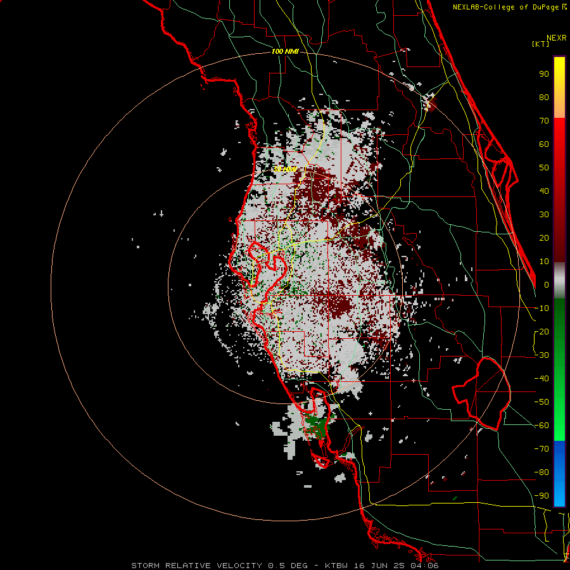
Task: Click the [KT] units label
Action: pyautogui.click(x=541, y=44)
